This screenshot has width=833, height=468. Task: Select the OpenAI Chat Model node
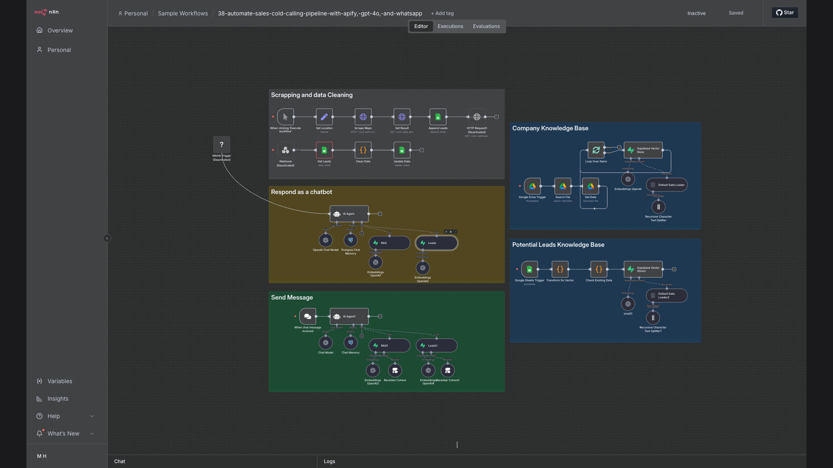coord(326,240)
